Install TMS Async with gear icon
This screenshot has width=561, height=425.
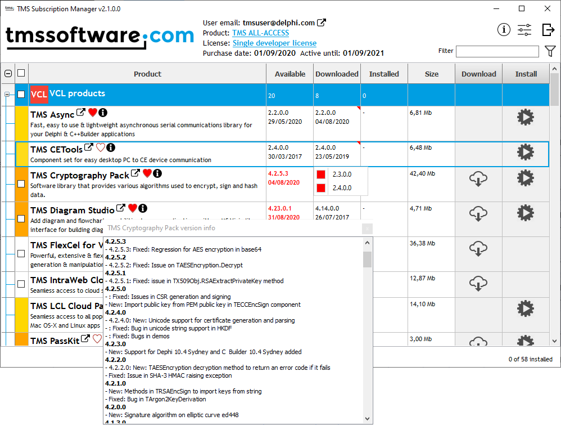pos(525,117)
